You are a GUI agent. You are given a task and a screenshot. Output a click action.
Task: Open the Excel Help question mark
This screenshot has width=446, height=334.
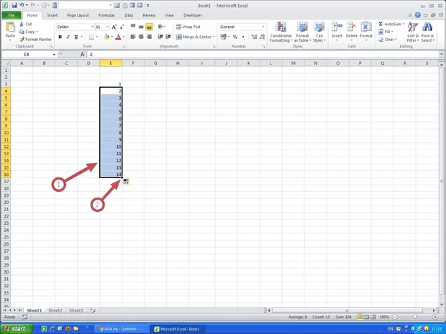(x=417, y=15)
